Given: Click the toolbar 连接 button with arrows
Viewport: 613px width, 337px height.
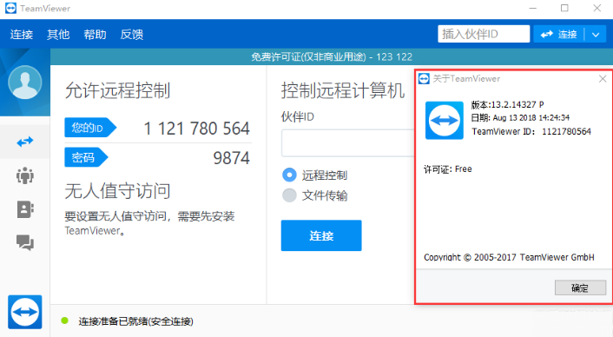Looking at the screenshot, I should (558, 35).
